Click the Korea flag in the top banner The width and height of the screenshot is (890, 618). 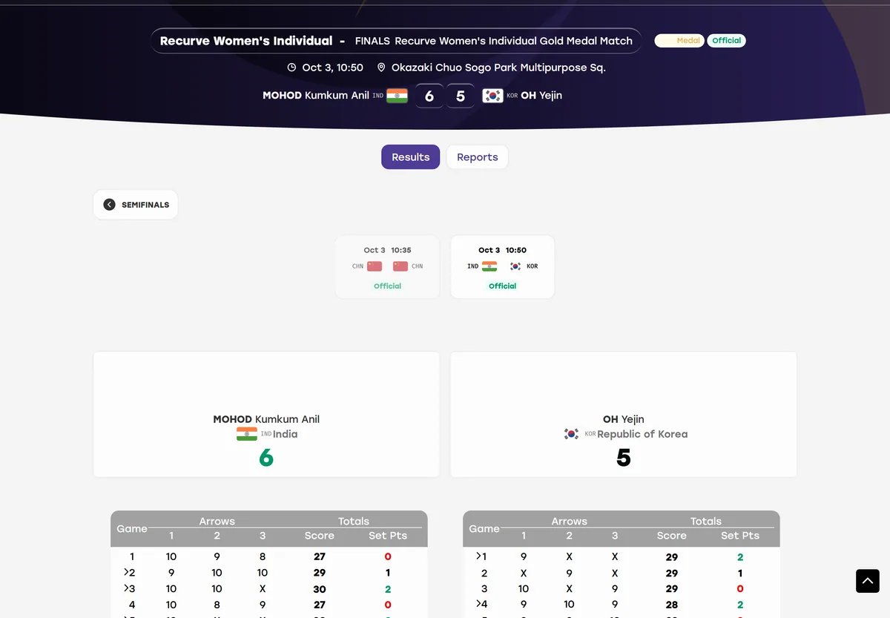pyautogui.click(x=492, y=96)
